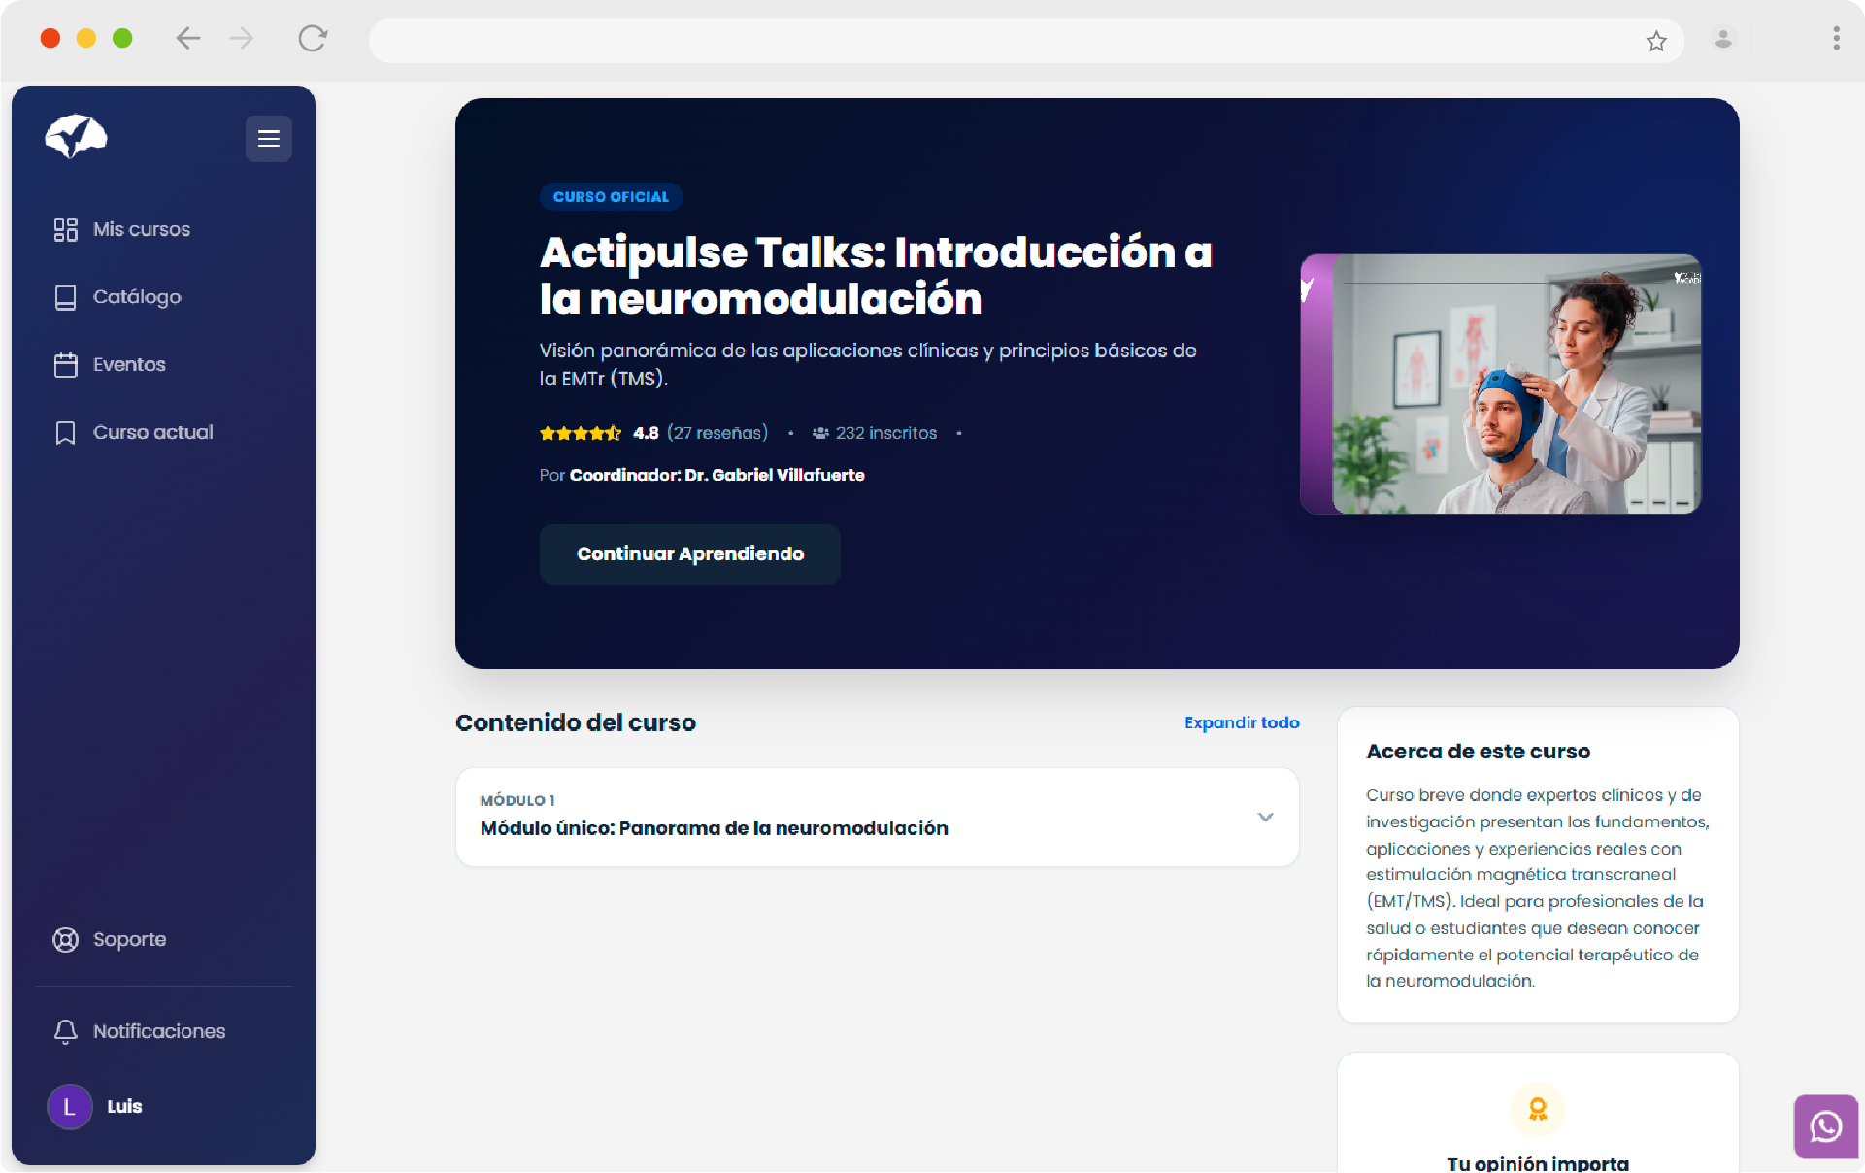Click the Luis user avatar

70,1106
